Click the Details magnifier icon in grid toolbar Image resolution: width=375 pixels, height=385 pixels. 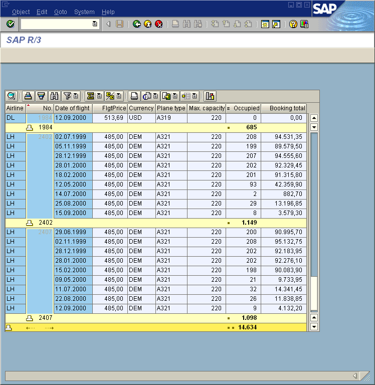(12, 96)
